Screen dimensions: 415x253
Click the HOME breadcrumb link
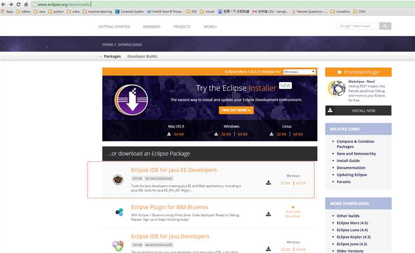(x=107, y=45)
